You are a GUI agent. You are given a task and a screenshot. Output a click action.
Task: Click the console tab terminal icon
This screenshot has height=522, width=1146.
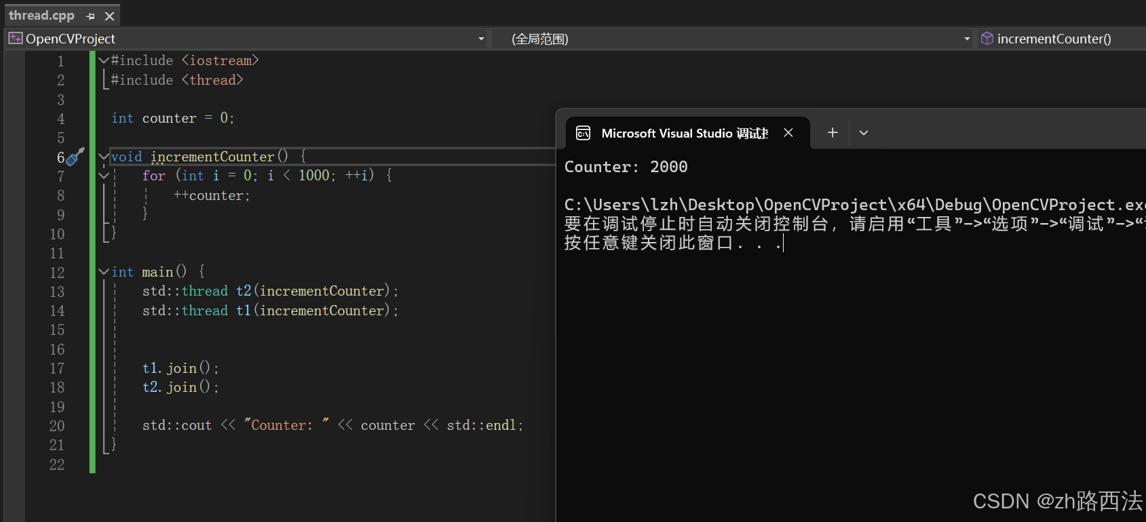click(584, 133)
